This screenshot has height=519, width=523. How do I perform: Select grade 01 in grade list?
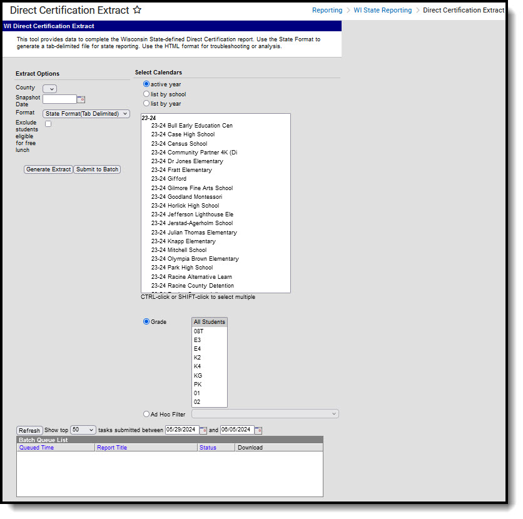pyautogui.click(x=210, y=393)
